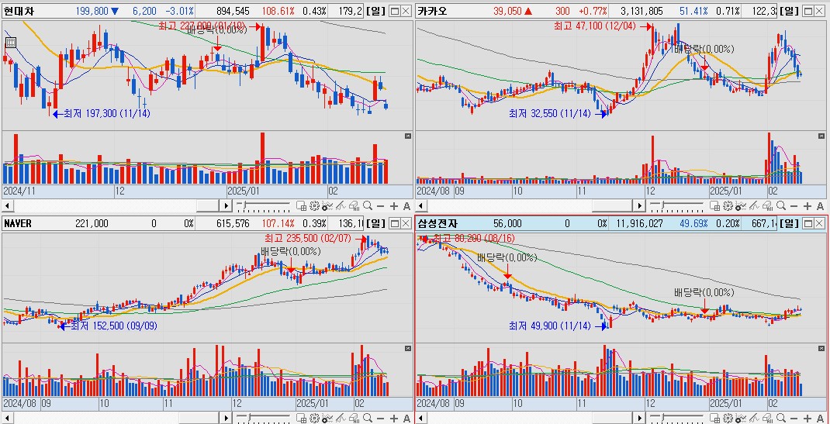Close the volume pane in 카카오 chart

click(x=821, y=136)
